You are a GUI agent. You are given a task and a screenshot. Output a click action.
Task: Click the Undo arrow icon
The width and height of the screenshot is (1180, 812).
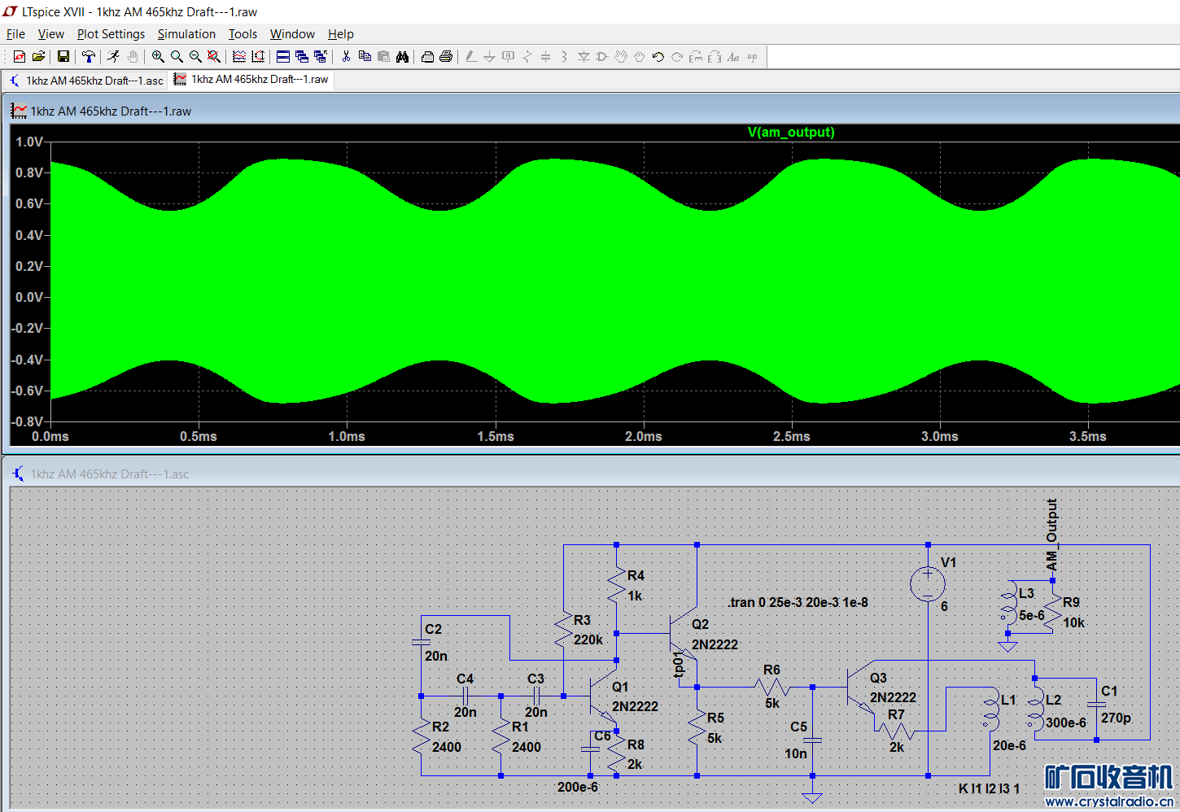pos(658,57)
